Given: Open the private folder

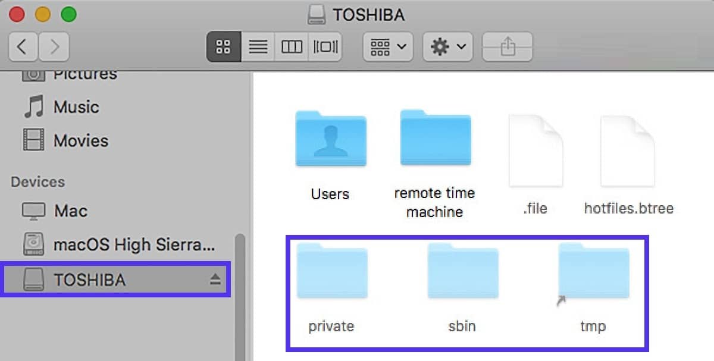Looking at the screenshot, I should click(331, 271).
